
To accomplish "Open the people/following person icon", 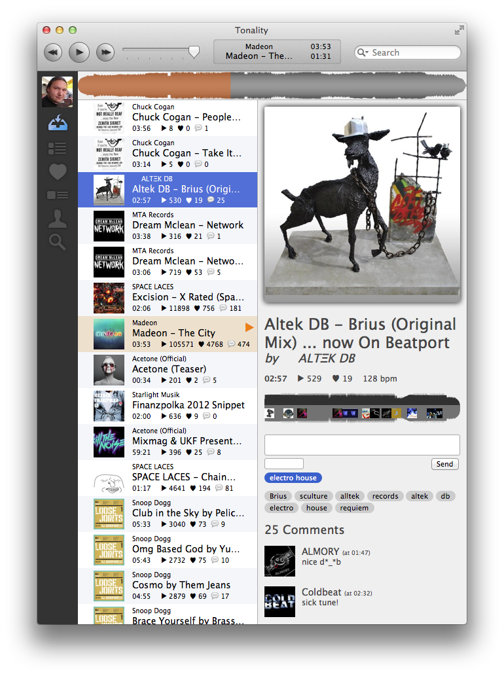I will pyautogui.click(x=58, y=219).
